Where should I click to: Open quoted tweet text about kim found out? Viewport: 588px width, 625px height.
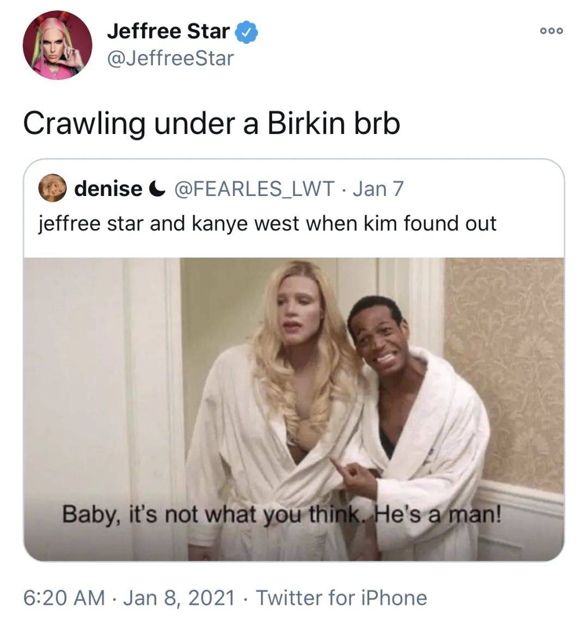click(267, 223)
